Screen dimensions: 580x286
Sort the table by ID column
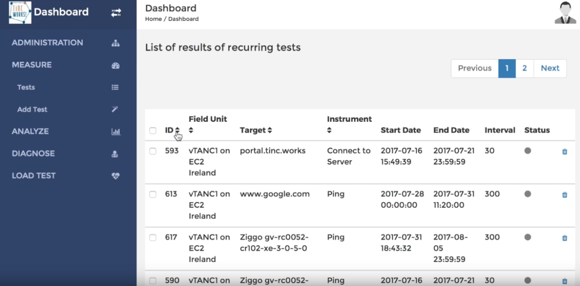pyautogui.click(x=177, y=130)
